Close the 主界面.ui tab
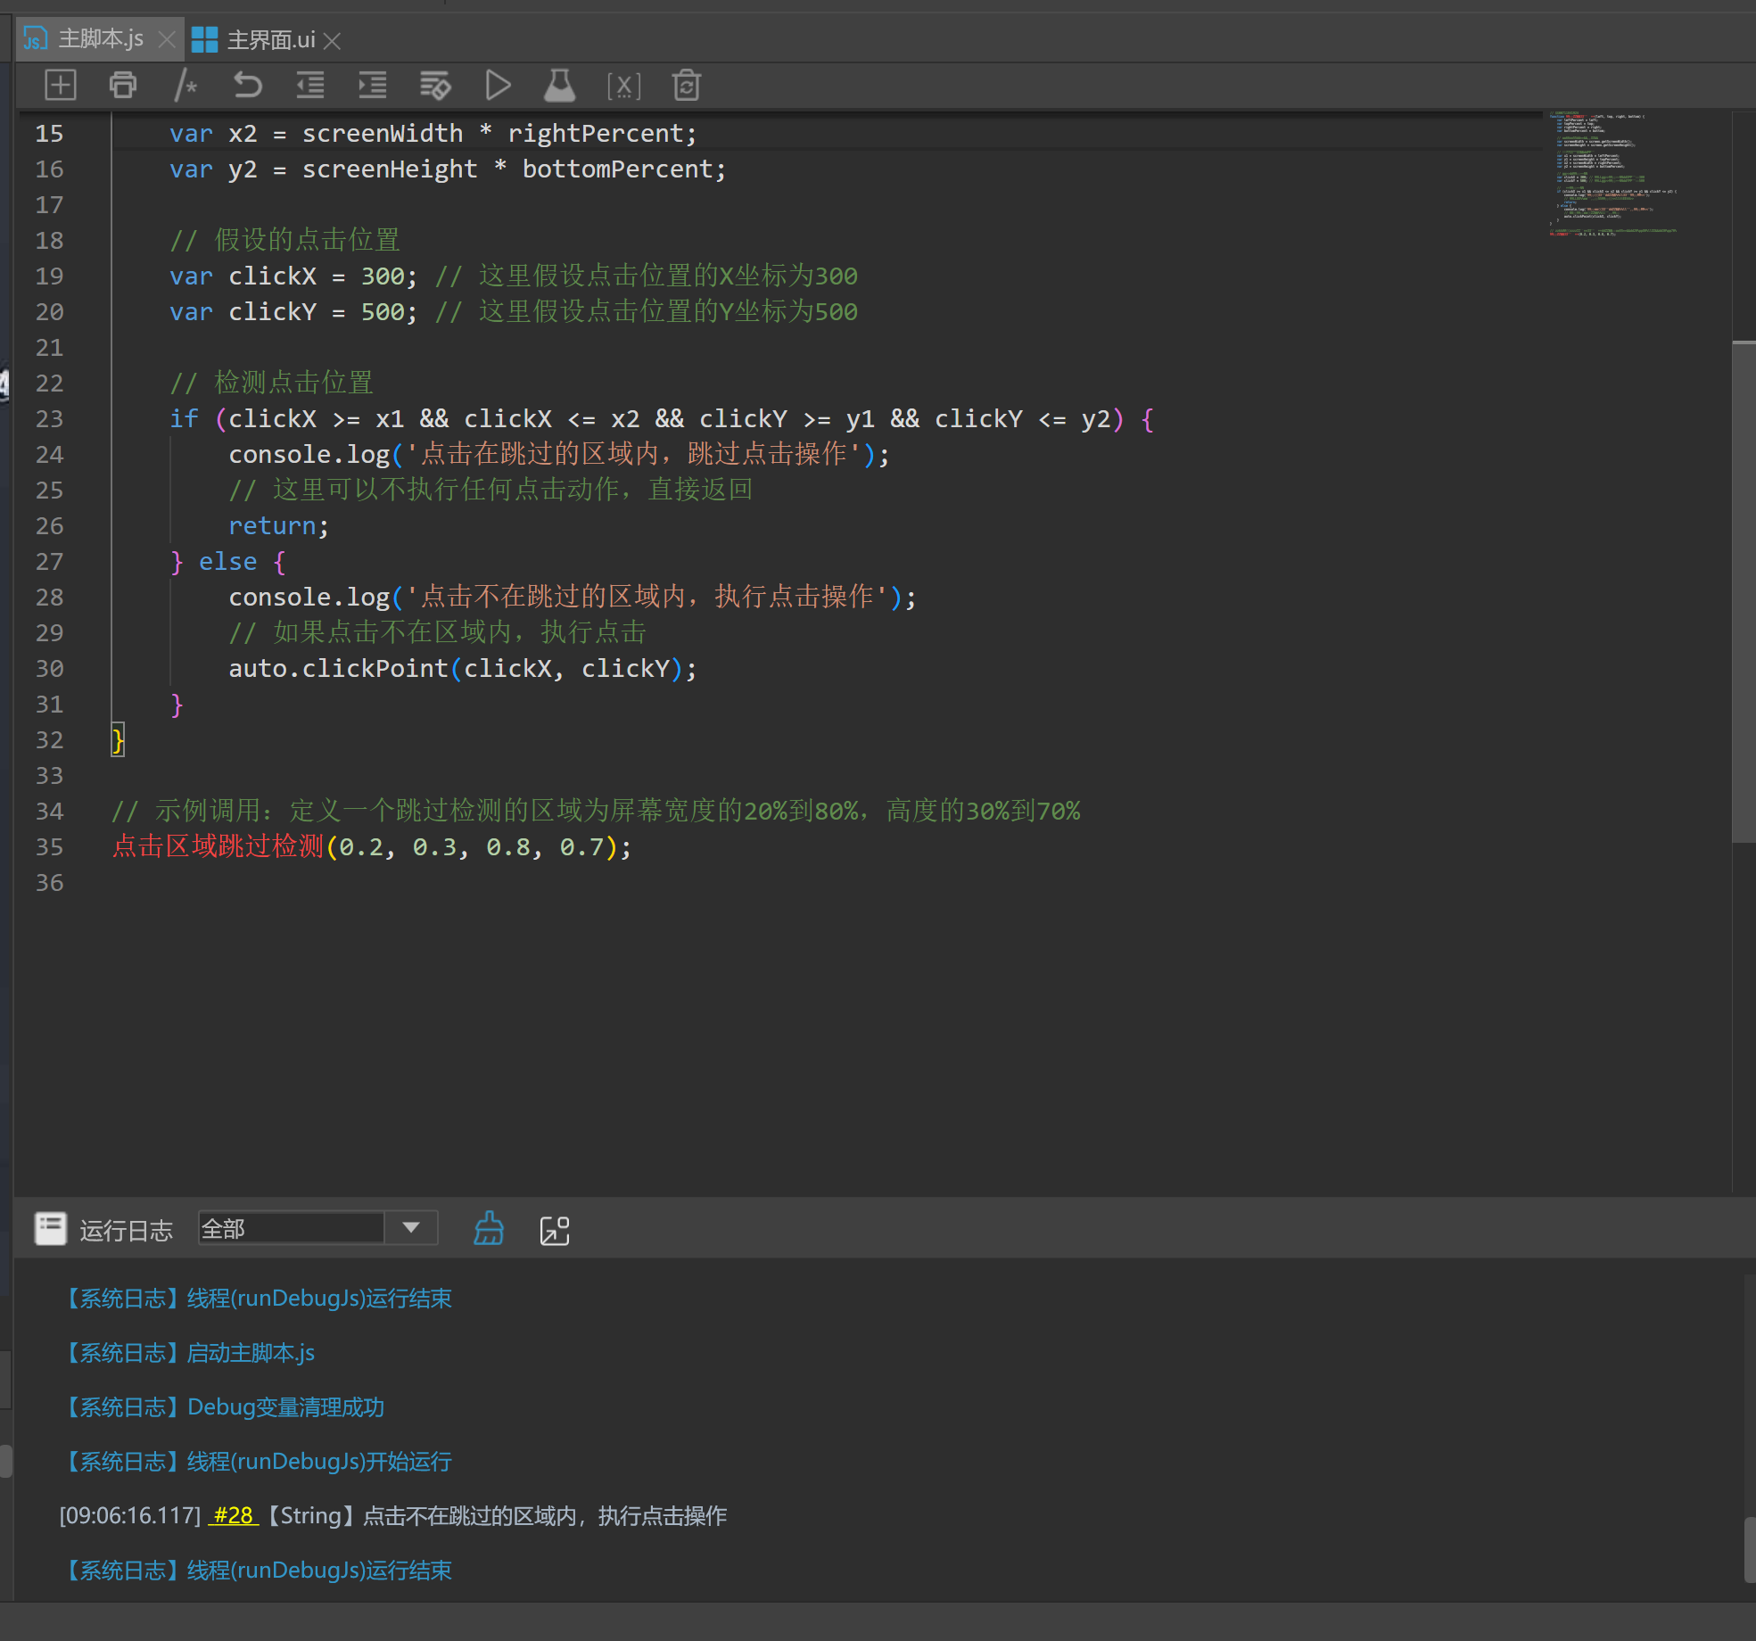 pos(332,41)
